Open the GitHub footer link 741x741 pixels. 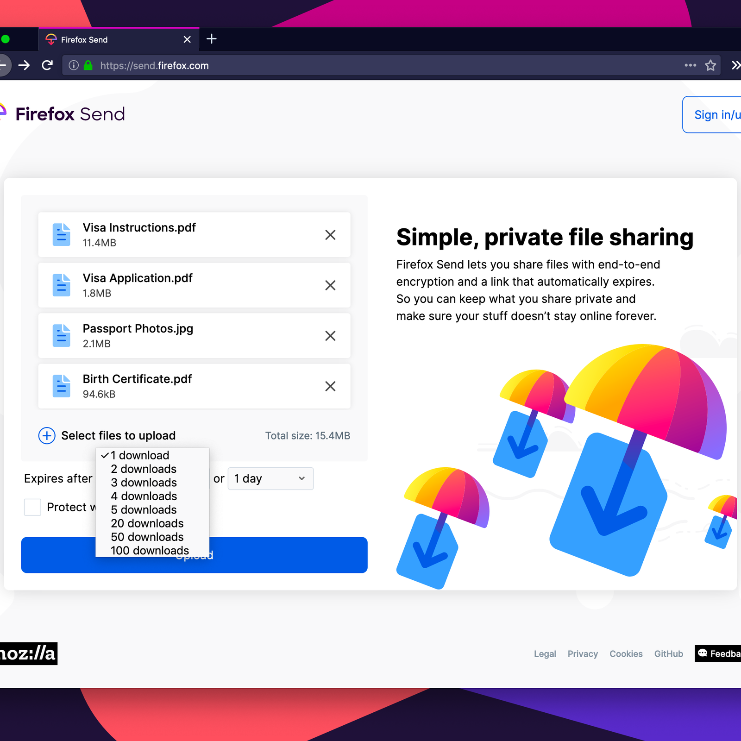(x=668, y=653)
